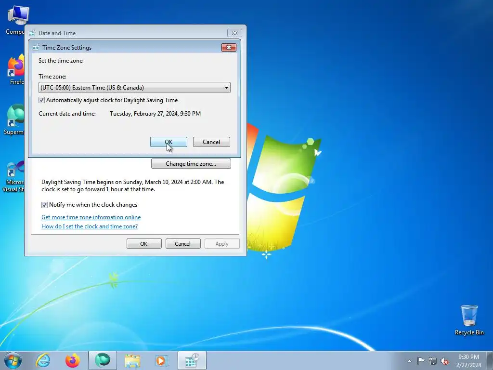Click the muted volume tray icon

444,361
